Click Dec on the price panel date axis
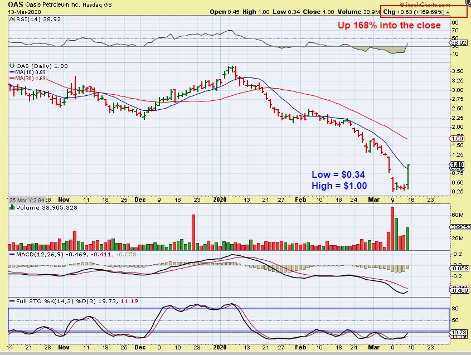Viewport: 471px width, 355px height. click(x=140, y=200)
